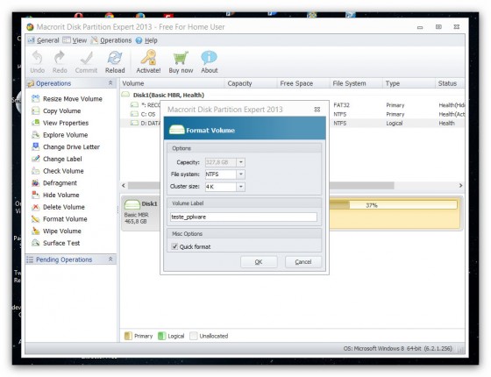This screenshot has height=377, width=491.
Task: Sort by the Volume column header
Action: 172,83
